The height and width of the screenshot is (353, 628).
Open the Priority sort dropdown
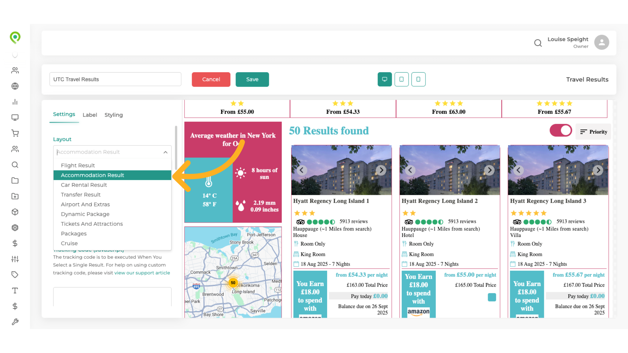593,132
